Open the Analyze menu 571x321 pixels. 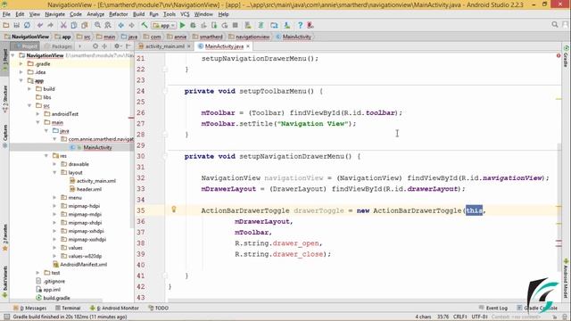coord(95,14)
